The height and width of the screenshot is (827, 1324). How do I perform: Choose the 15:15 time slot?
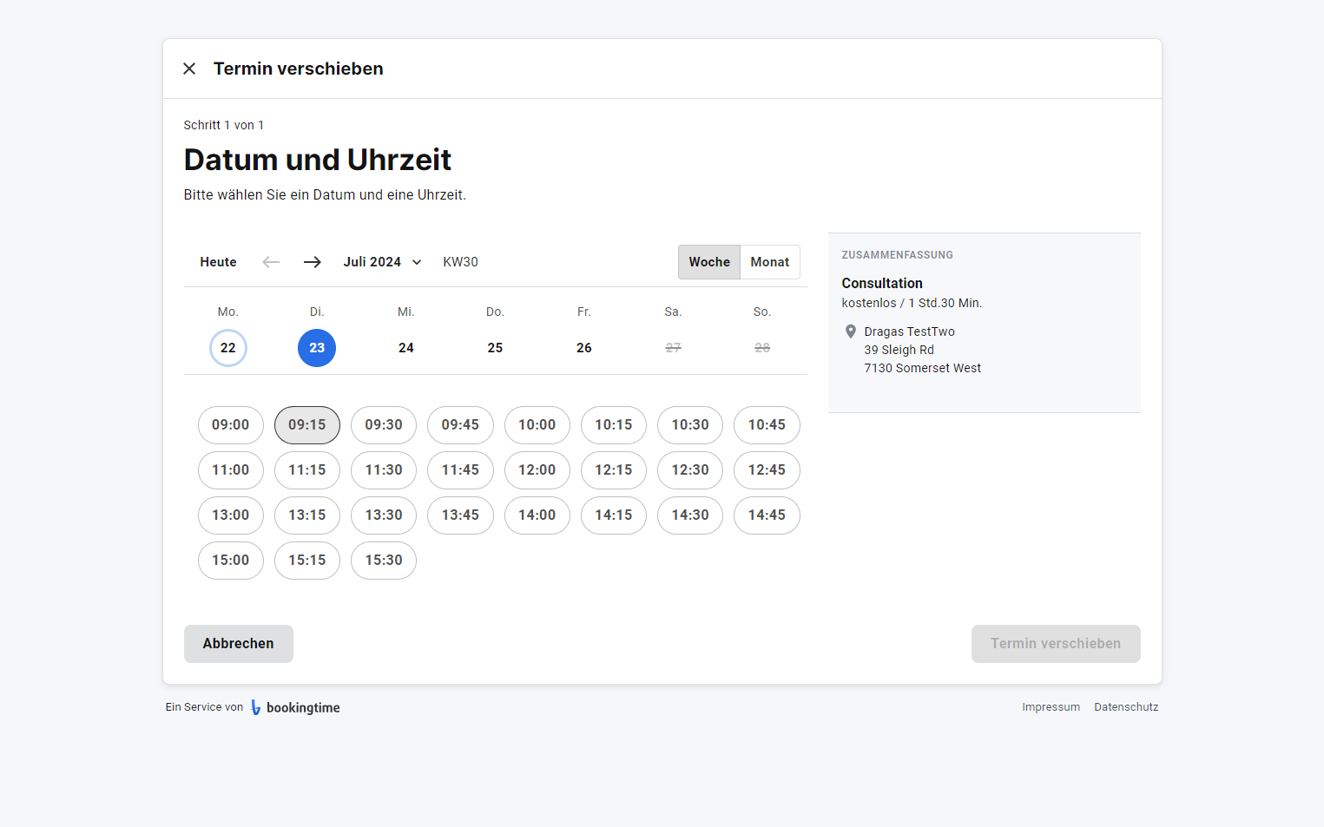pos(307,561)
